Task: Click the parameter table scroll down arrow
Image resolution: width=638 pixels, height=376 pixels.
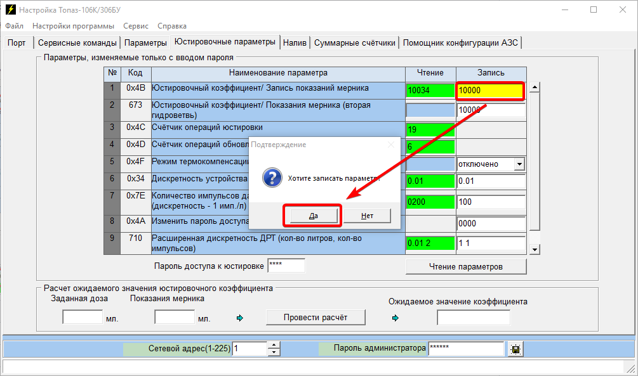Action: 535,250
